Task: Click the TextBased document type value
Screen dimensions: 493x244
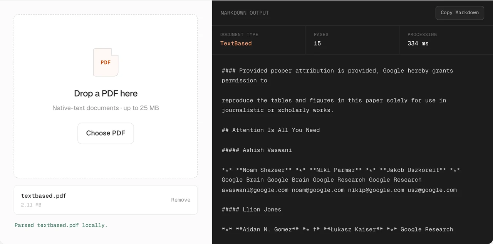Action: coord(236,44)
